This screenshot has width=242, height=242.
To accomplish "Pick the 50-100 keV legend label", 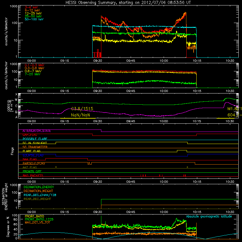I will coord(34,19).
